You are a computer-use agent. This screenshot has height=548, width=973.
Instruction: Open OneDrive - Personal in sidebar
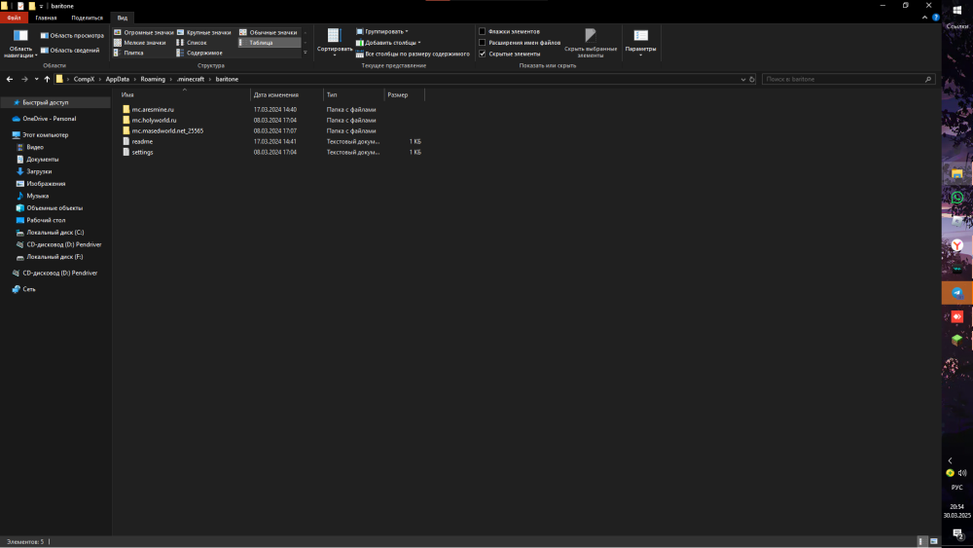tap(49, 119)
